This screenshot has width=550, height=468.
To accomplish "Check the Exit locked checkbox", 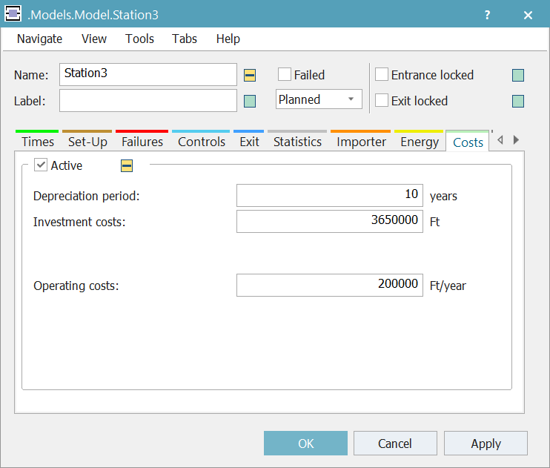I will (382, 100).
